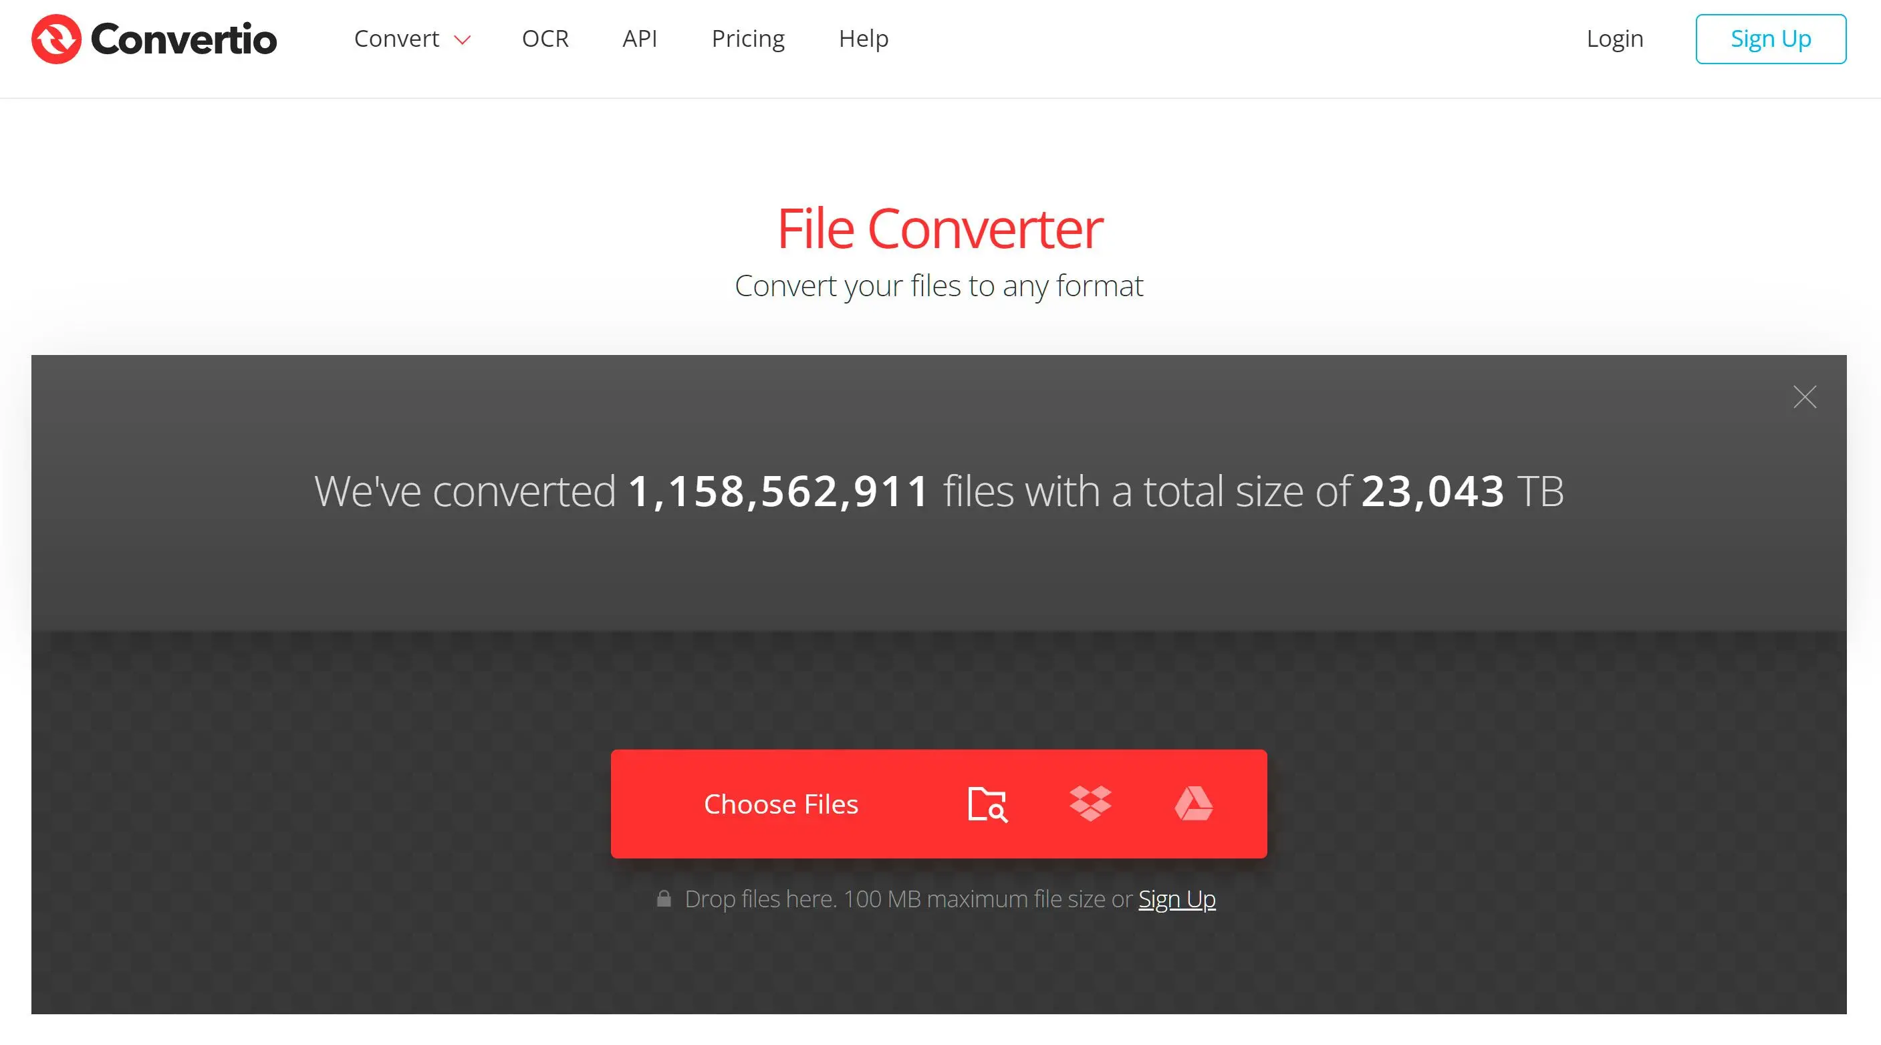
Task: Click the Login link
Action: pos(1615,39)
